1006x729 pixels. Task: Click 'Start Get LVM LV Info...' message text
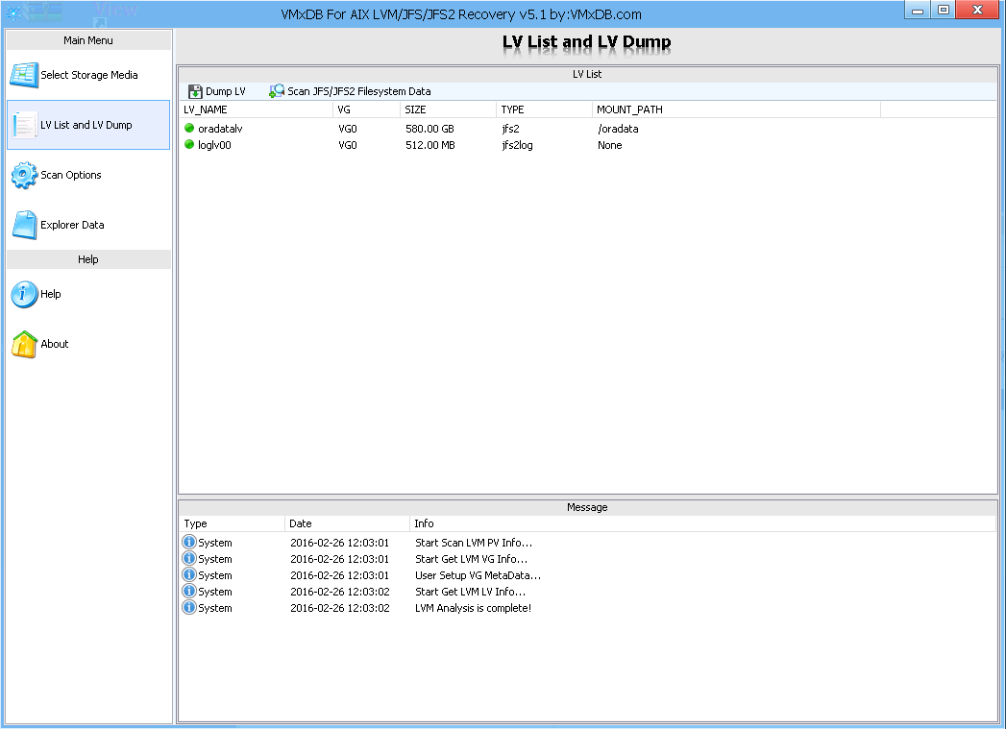[470, 592]
